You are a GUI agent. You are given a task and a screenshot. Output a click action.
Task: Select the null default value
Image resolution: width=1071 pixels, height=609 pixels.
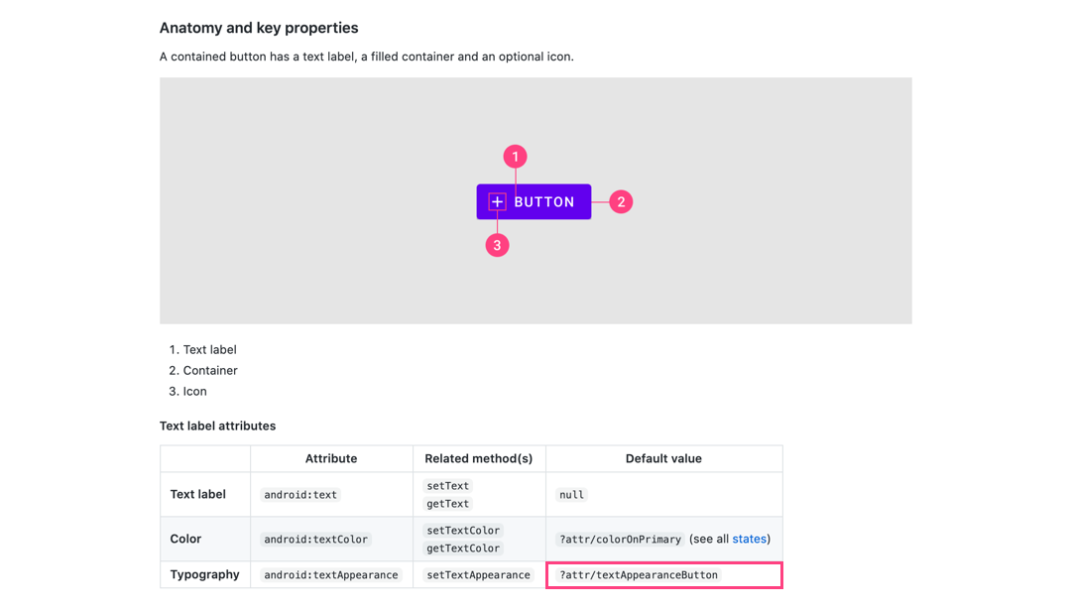[x=572, y=495]
